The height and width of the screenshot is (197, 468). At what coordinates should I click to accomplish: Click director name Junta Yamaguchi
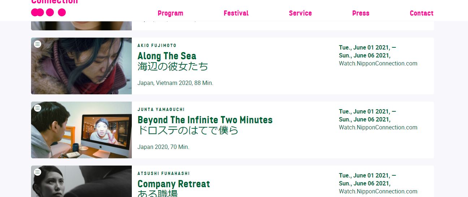point(161,110)
